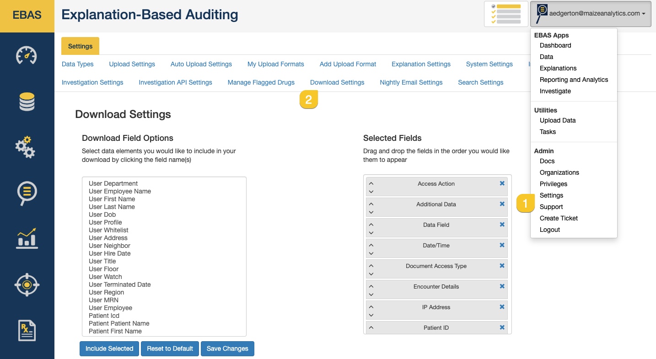
Task: Remove the Access Action selected field
Action: tap(502, 183)
